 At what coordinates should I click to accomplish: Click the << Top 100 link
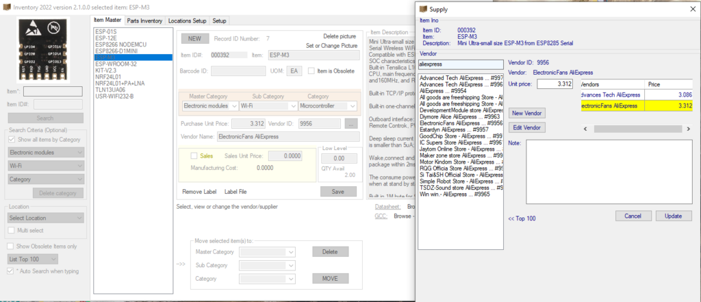pyautogui.click(x=522, y=218)
